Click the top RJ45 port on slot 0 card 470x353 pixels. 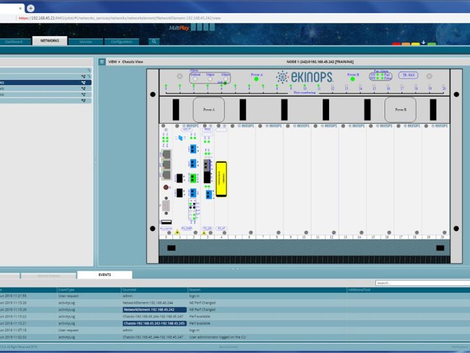tap(166, 154)
